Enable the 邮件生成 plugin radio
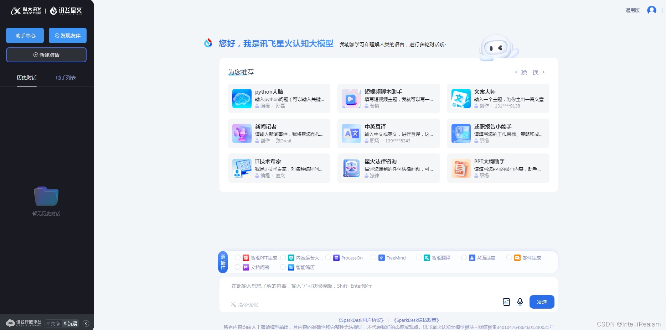 point(509,257)
